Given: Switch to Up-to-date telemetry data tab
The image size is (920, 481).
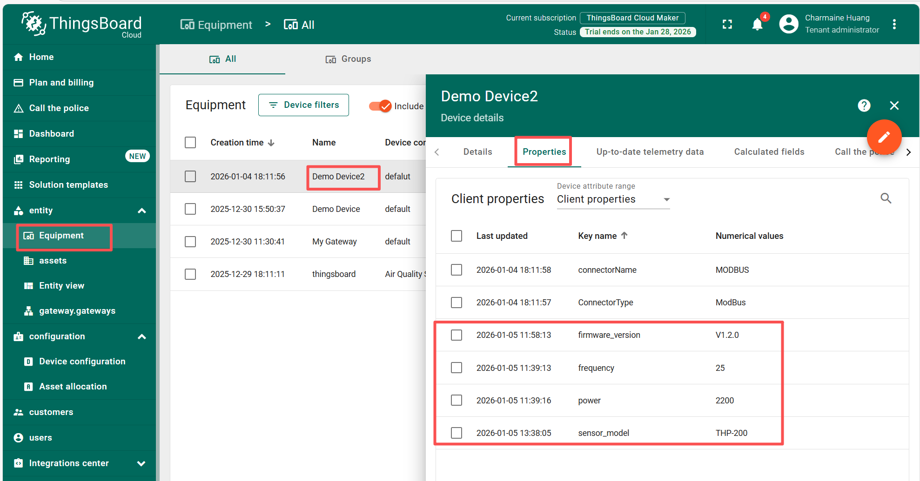Looking at the screenshot, I should 650,152.
